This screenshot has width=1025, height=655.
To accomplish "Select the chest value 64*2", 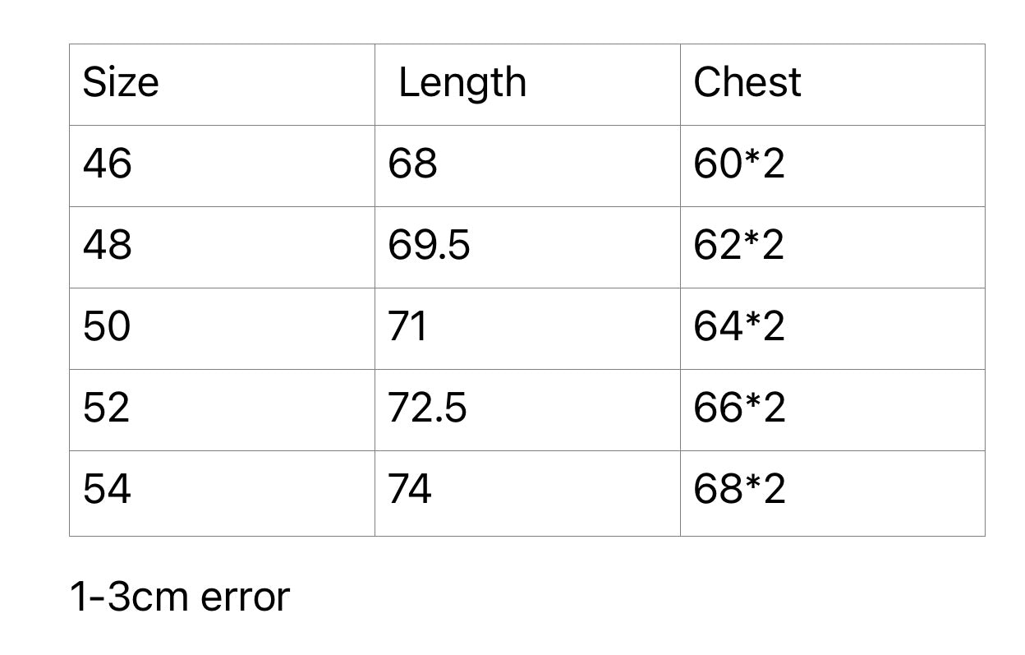I will (x=739, y=326).
